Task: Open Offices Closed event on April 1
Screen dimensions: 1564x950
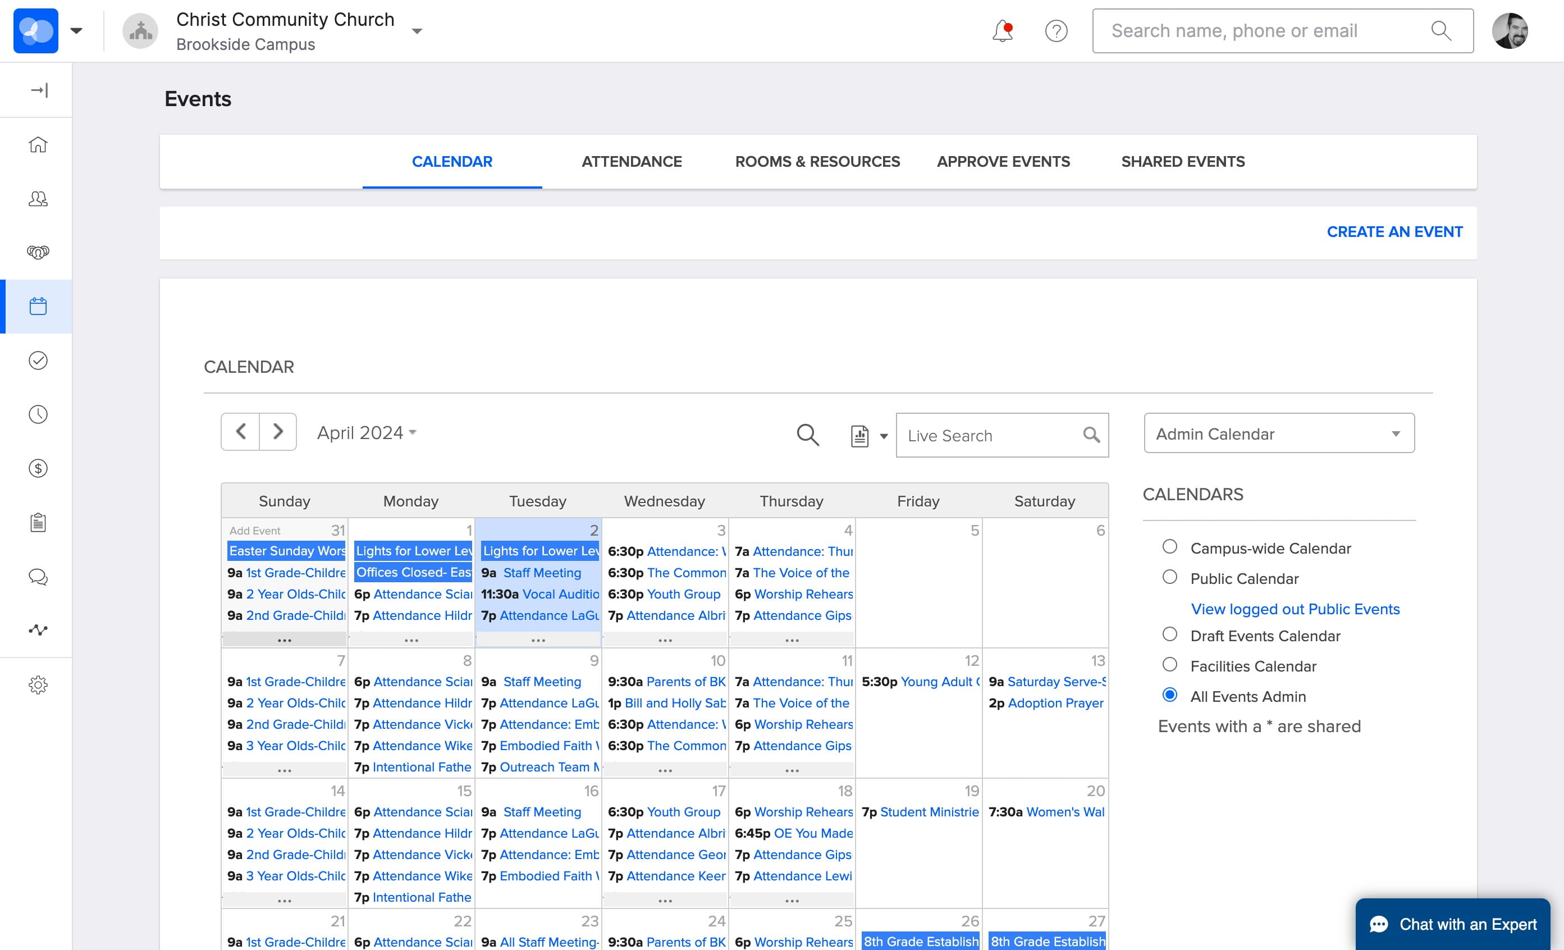Action: coord(413,572)
